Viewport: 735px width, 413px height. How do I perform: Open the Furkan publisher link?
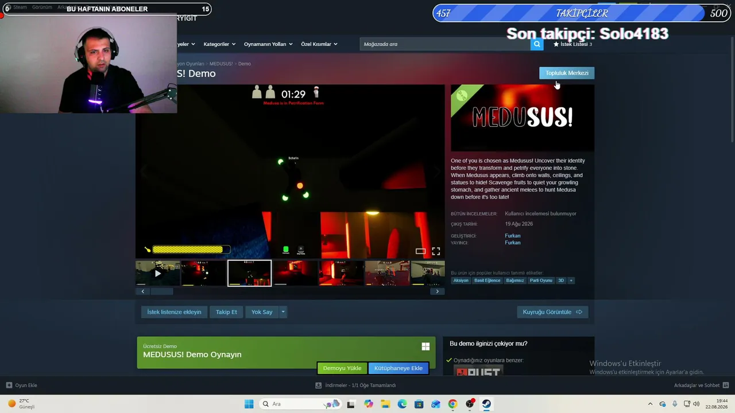point(513,243)
